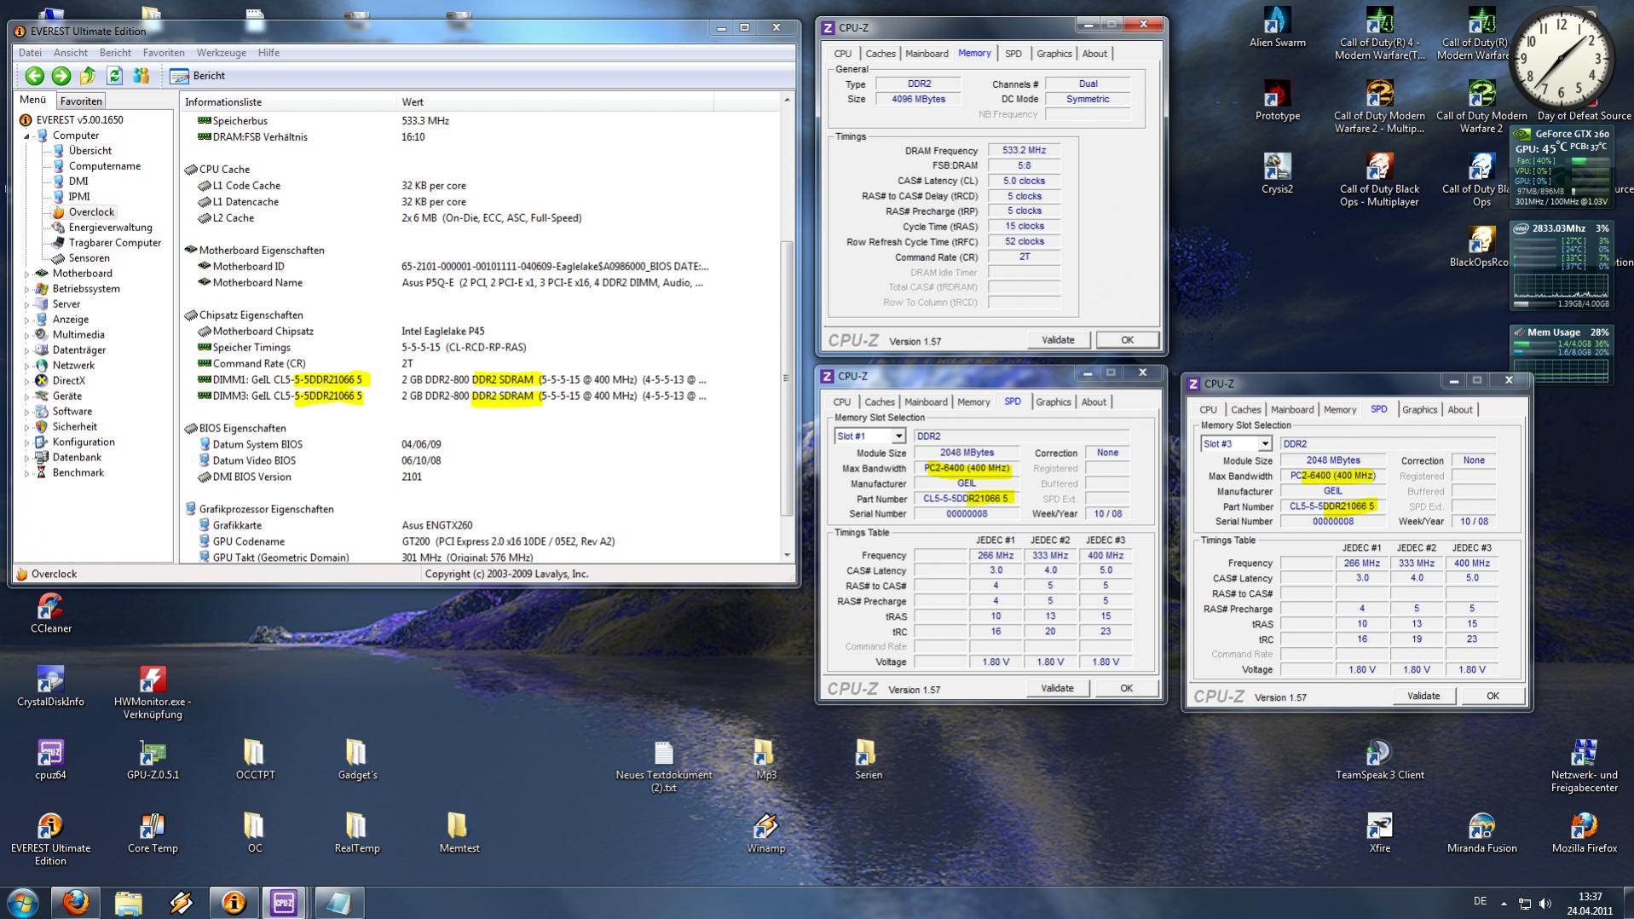Select Sensoren in the EVEREST tree

tap(89, 258)
